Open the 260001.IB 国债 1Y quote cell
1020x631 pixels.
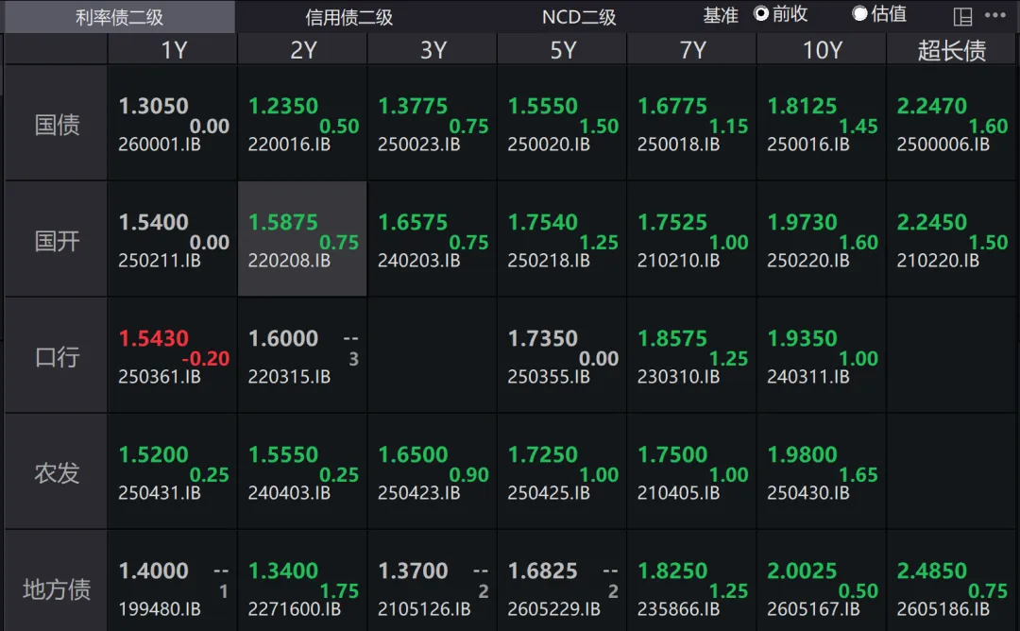(173, 125)
